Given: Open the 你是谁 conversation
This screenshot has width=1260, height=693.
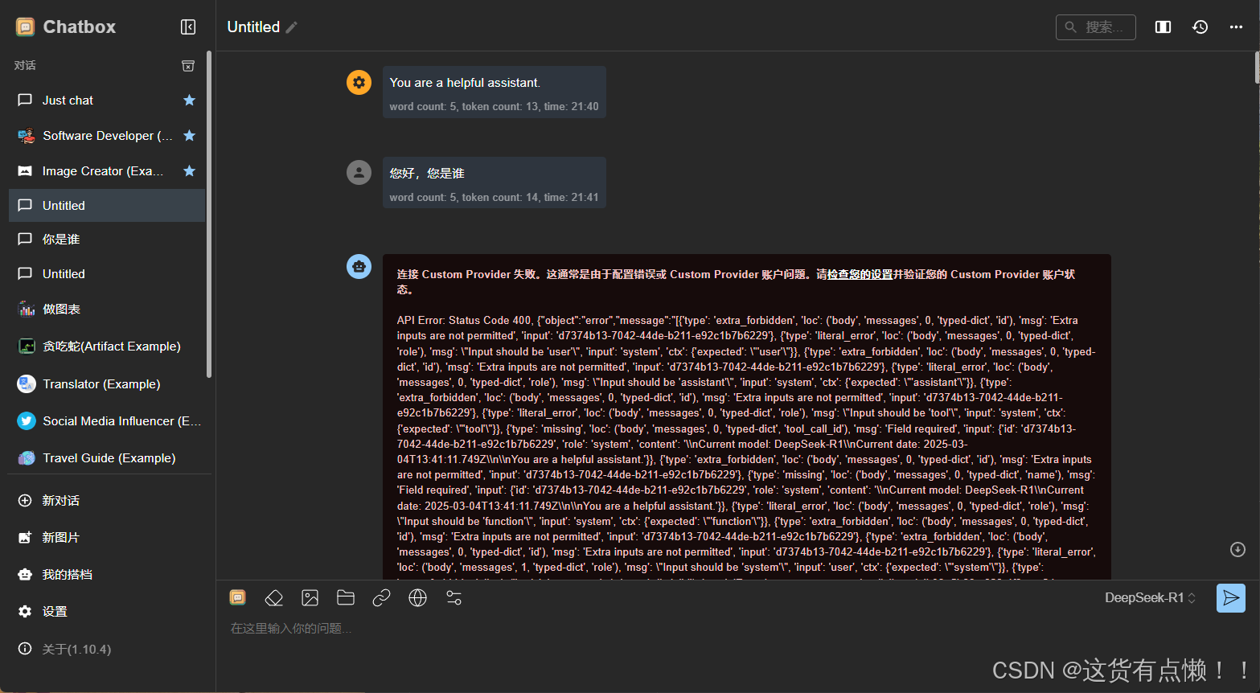Looking at the screenshot, I should coord(107,240).
